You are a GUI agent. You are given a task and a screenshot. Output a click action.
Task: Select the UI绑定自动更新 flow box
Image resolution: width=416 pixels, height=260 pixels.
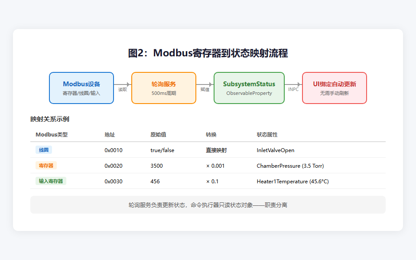pyautogui.click(x=334, y=88)
